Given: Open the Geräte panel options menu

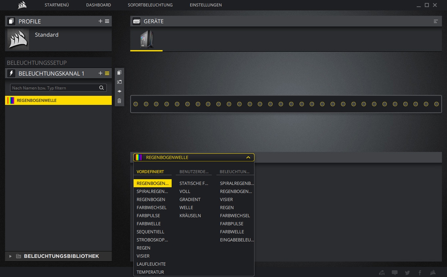Looking at the screenshot, I should tap(435, 21).
